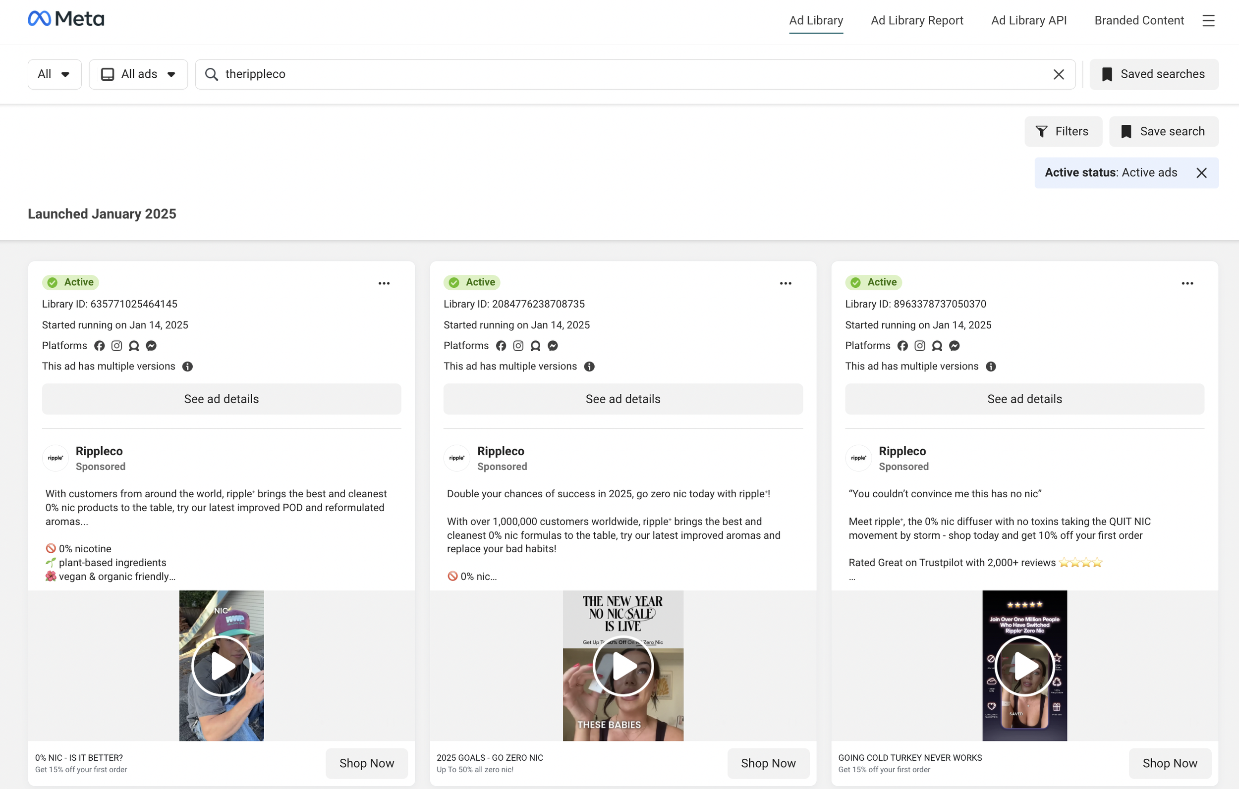Image resolution: width=1239 pixels, height=789 pixels.
Task: Open Rippleco page name on second ad
Action: click(501, 451)
